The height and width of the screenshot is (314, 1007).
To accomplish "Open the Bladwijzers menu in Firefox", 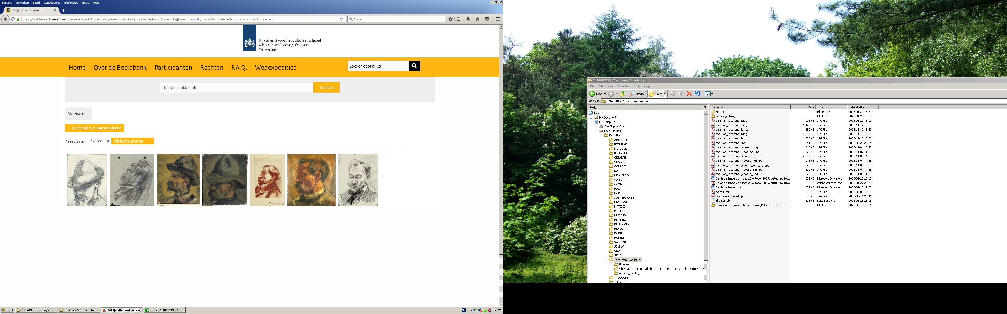I will click(x=71, y=2).
